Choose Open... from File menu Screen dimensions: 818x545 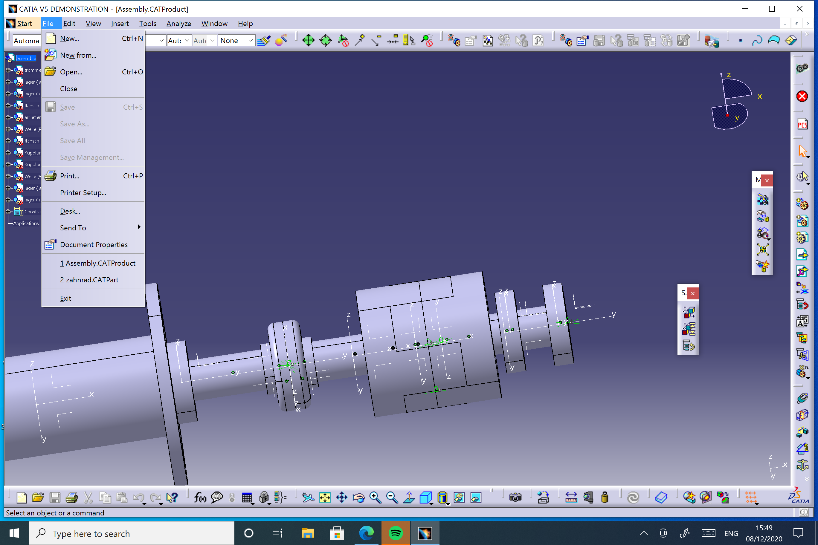(x=93, y=72)
